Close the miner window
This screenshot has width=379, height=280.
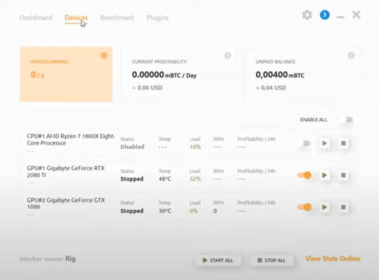tap(356, 15)
